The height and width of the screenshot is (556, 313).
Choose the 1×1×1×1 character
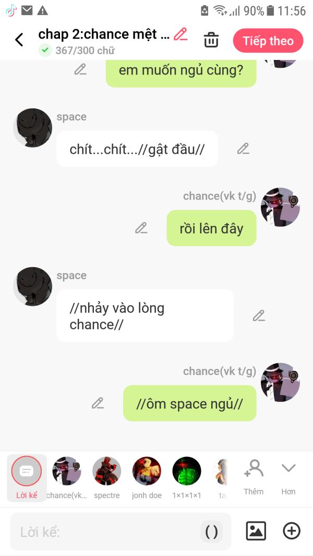pos(187,477)
